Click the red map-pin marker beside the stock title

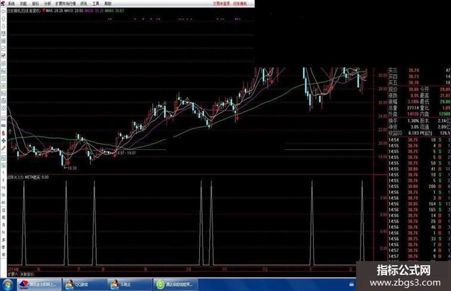43,11
